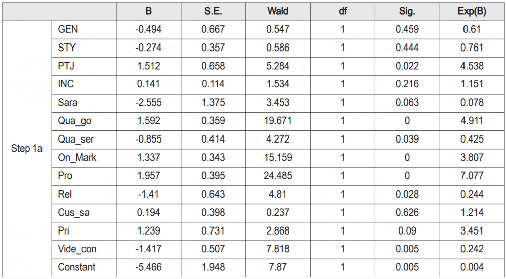Select the "Constant" row label
Image resolution: width=506 pixels, height=279 pixels.
pos(77,267)
